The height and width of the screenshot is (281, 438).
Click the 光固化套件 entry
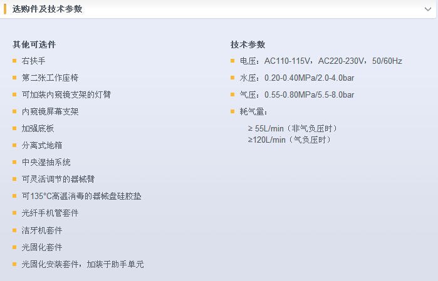click(42, 247)
